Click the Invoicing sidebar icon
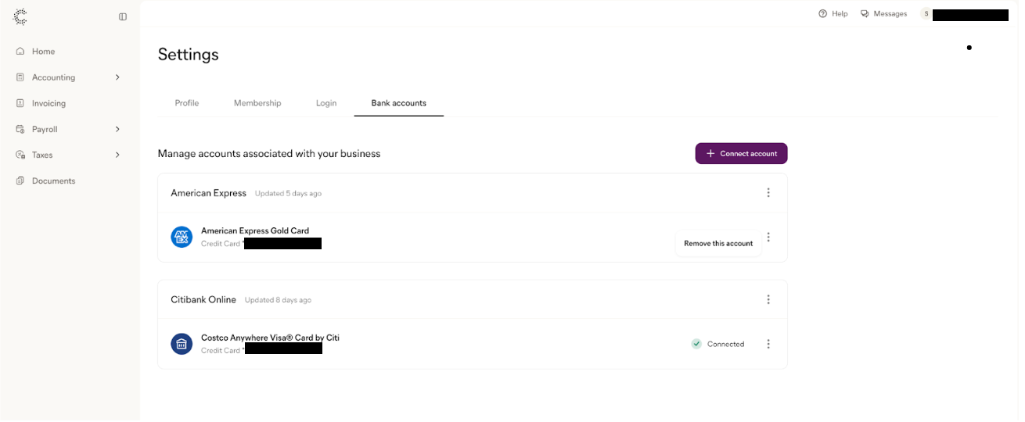 pos(20,103)
